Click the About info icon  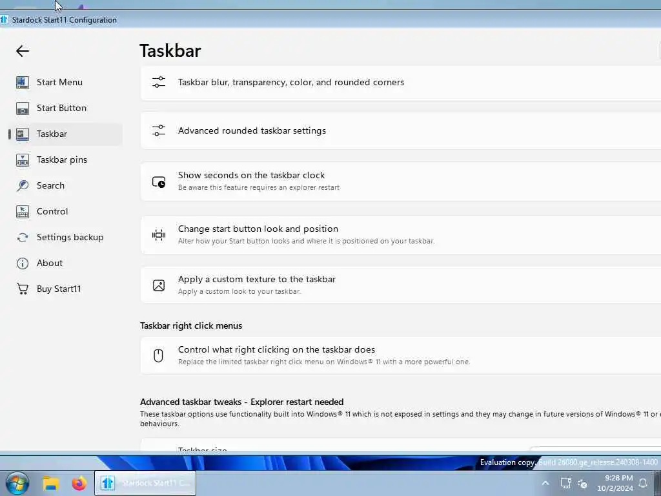(23, 263)
